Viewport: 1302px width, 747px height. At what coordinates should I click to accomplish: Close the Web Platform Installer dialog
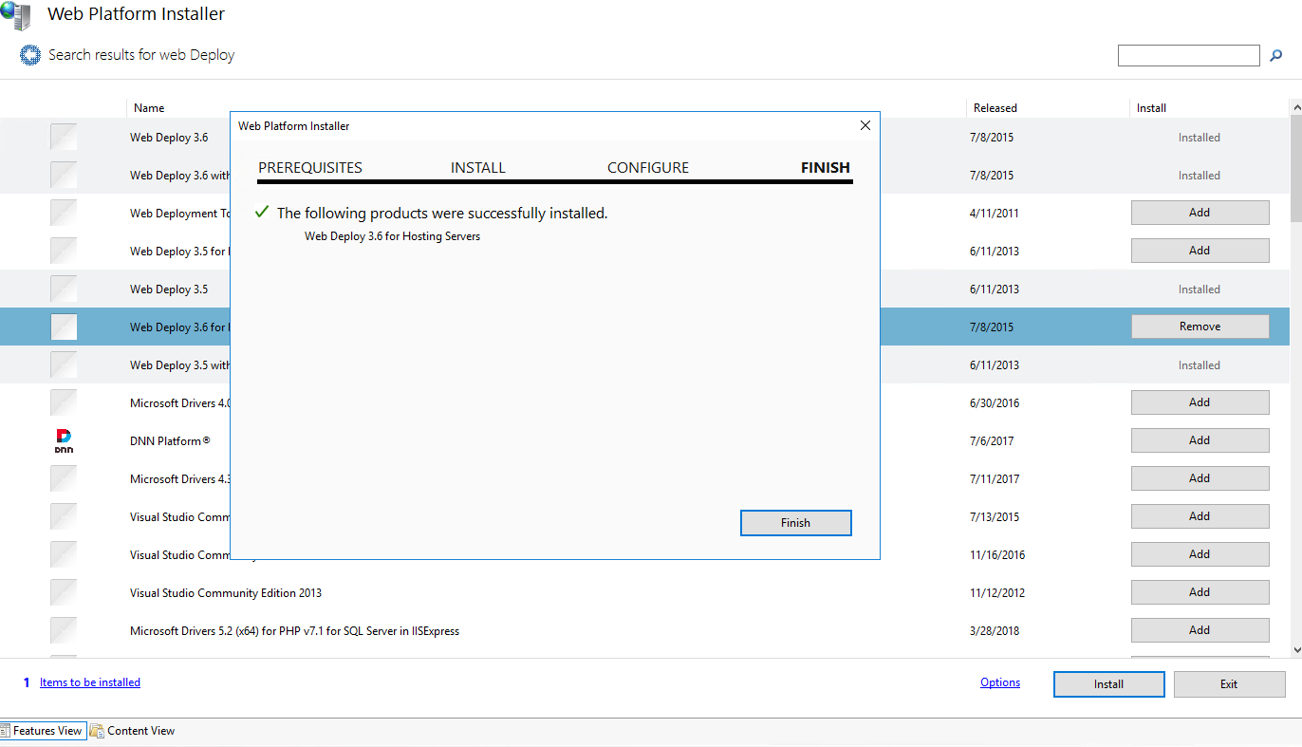tap(865, 125)
